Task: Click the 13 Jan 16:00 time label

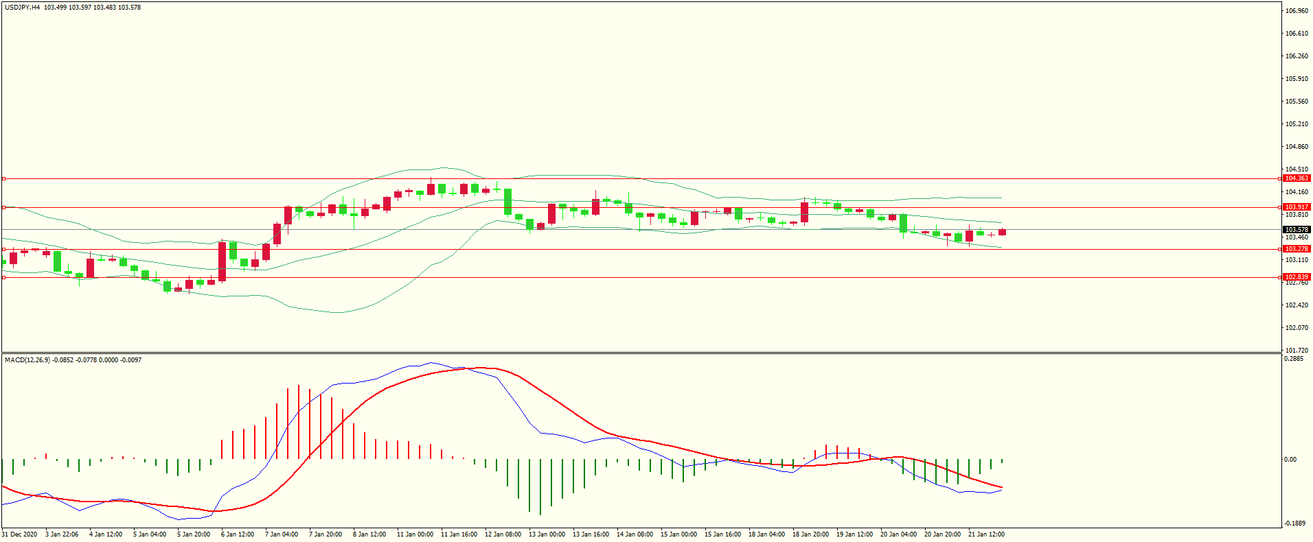Action: point(591,534)
